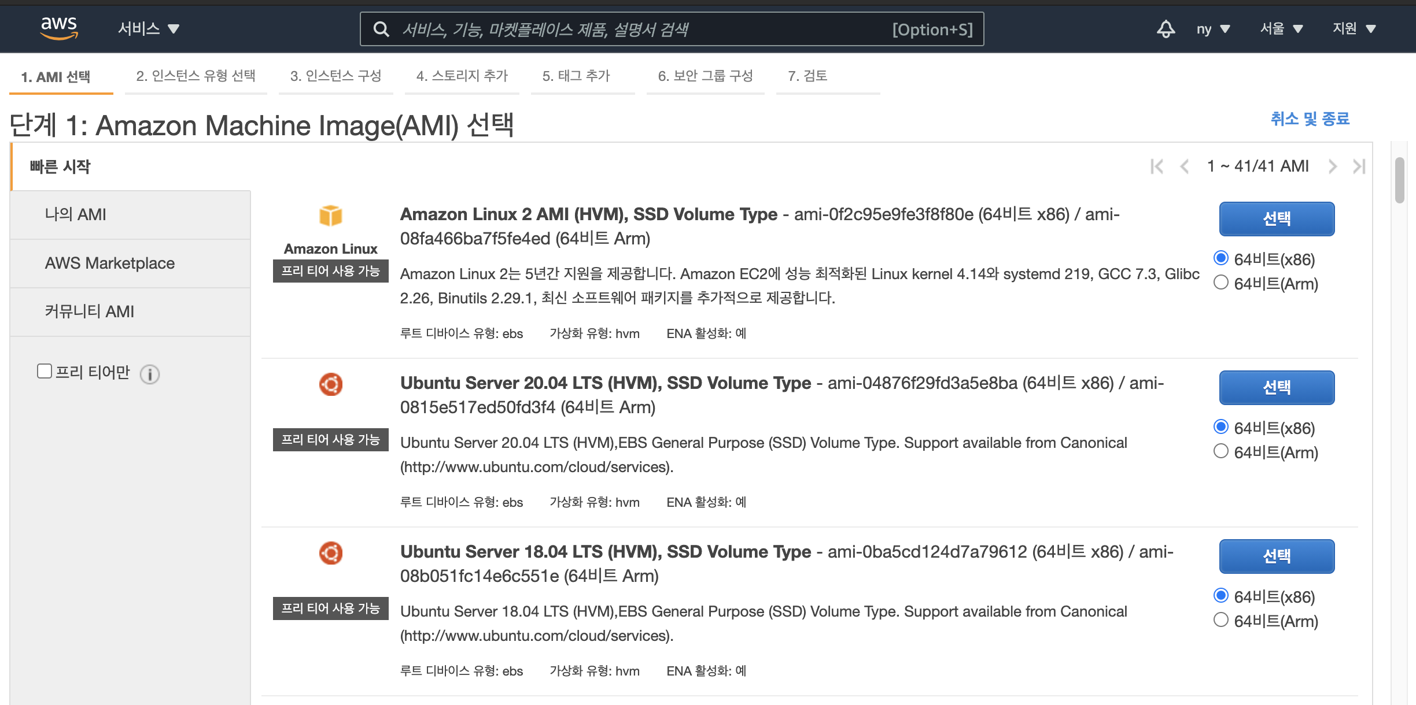Viewport: 1416px width, 705px height.
Task: Click the search magnifier icon
Action: 381,29
